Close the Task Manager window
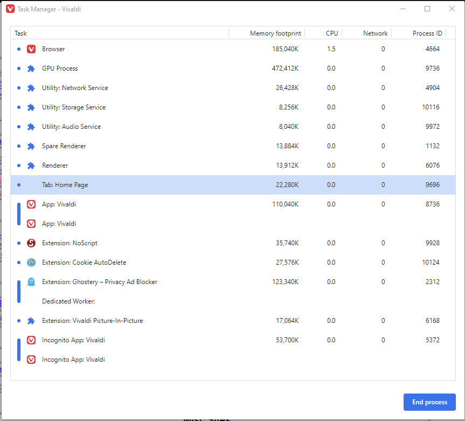 452,9
